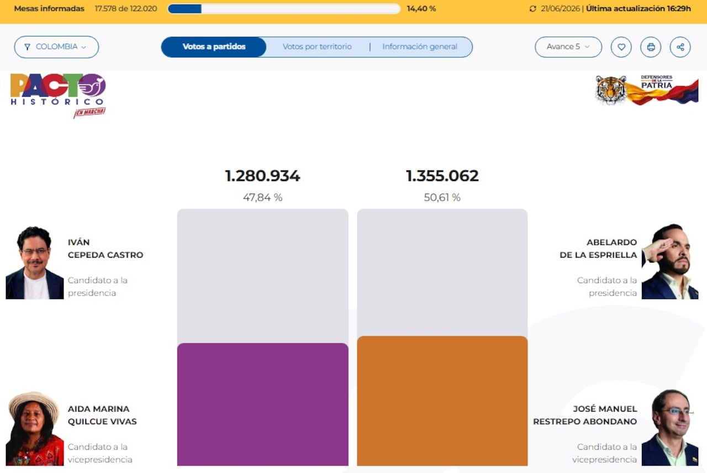
Task: Click the name JOSÉ MANUEL RESTREPO ABONDANO
Action: tap(585, 416)
